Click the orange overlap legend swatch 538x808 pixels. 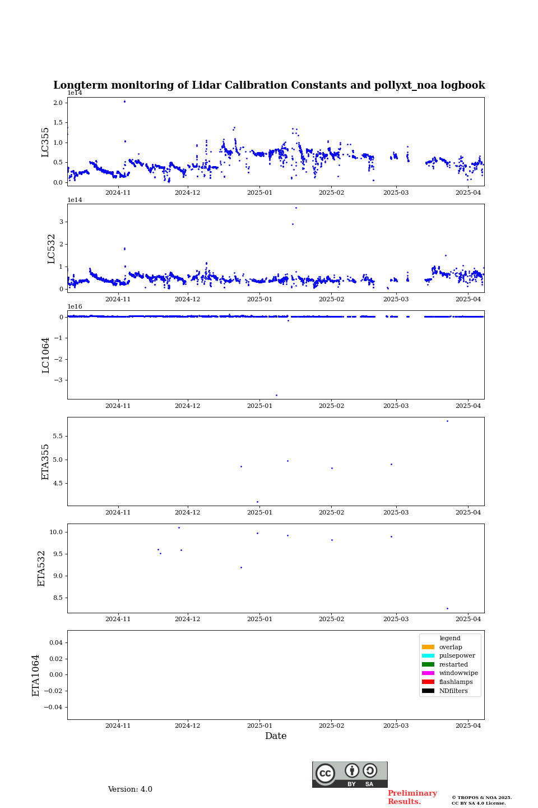pos(428,647)
